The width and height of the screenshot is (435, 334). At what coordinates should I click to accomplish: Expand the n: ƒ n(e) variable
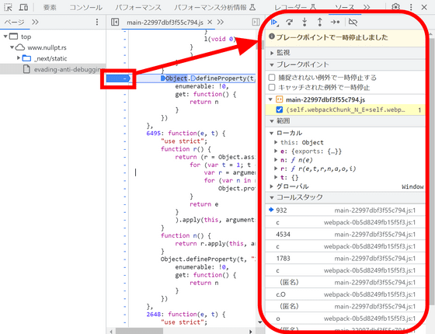(x=276, y=160)
